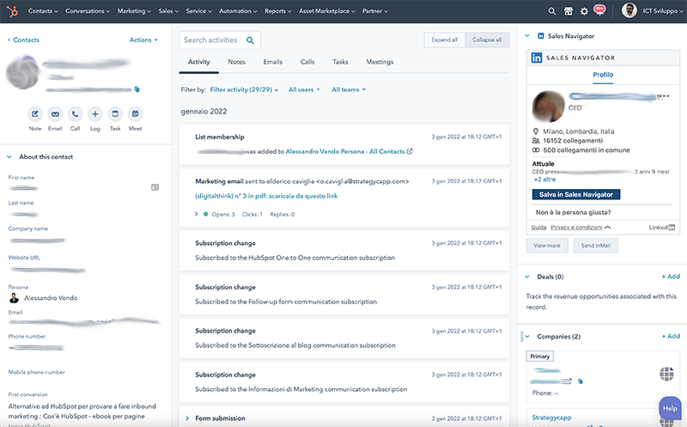Collapse the Companies (2) section
Viewport: 687px width, 427px height.
(x=527, y=337)
